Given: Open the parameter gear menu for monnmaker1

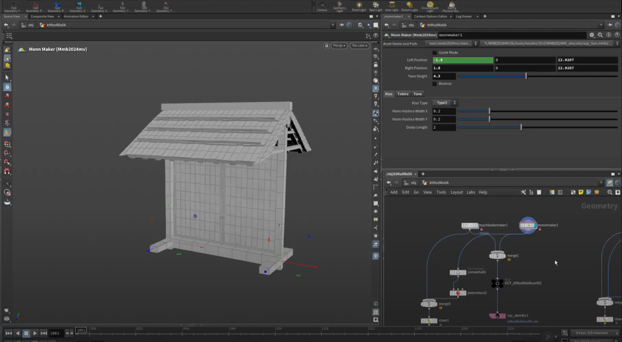Looking at the screenshot, I should pyautogui.click(x=592, y=35).
